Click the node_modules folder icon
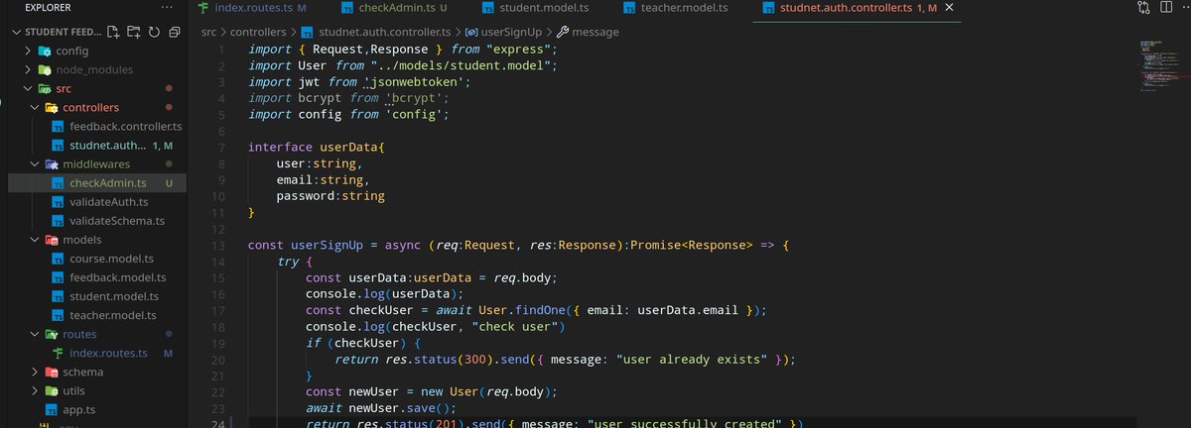The height and width of the screenshot is (428, 1191). [x=45, y=69]
